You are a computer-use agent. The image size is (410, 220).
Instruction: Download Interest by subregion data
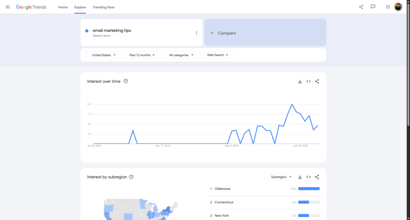click(x=300, y=177)
